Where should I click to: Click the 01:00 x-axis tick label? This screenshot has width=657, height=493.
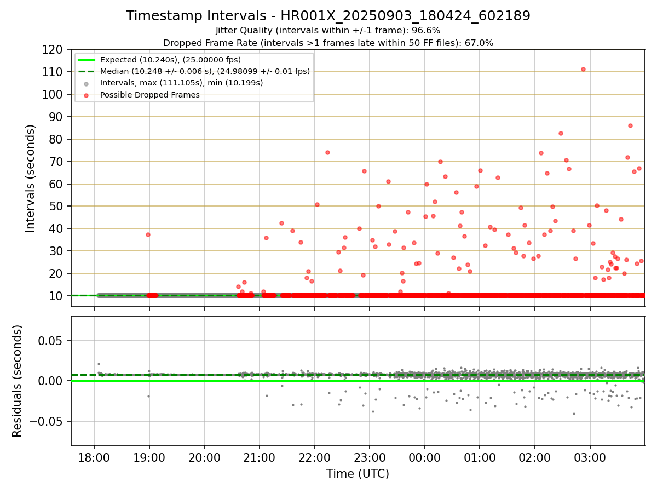click(480, 458)
